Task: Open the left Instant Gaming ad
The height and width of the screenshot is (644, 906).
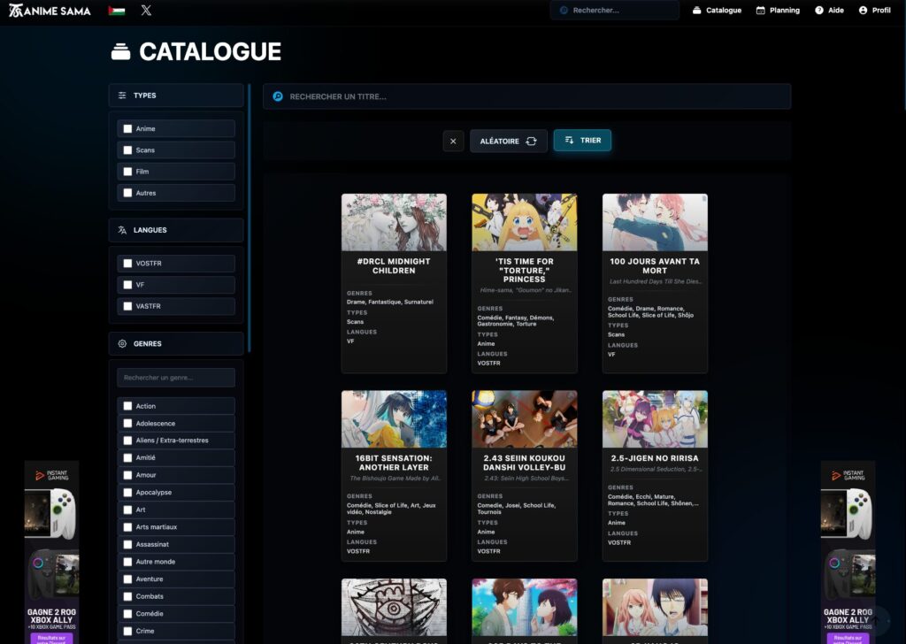Action: [51, 552]
